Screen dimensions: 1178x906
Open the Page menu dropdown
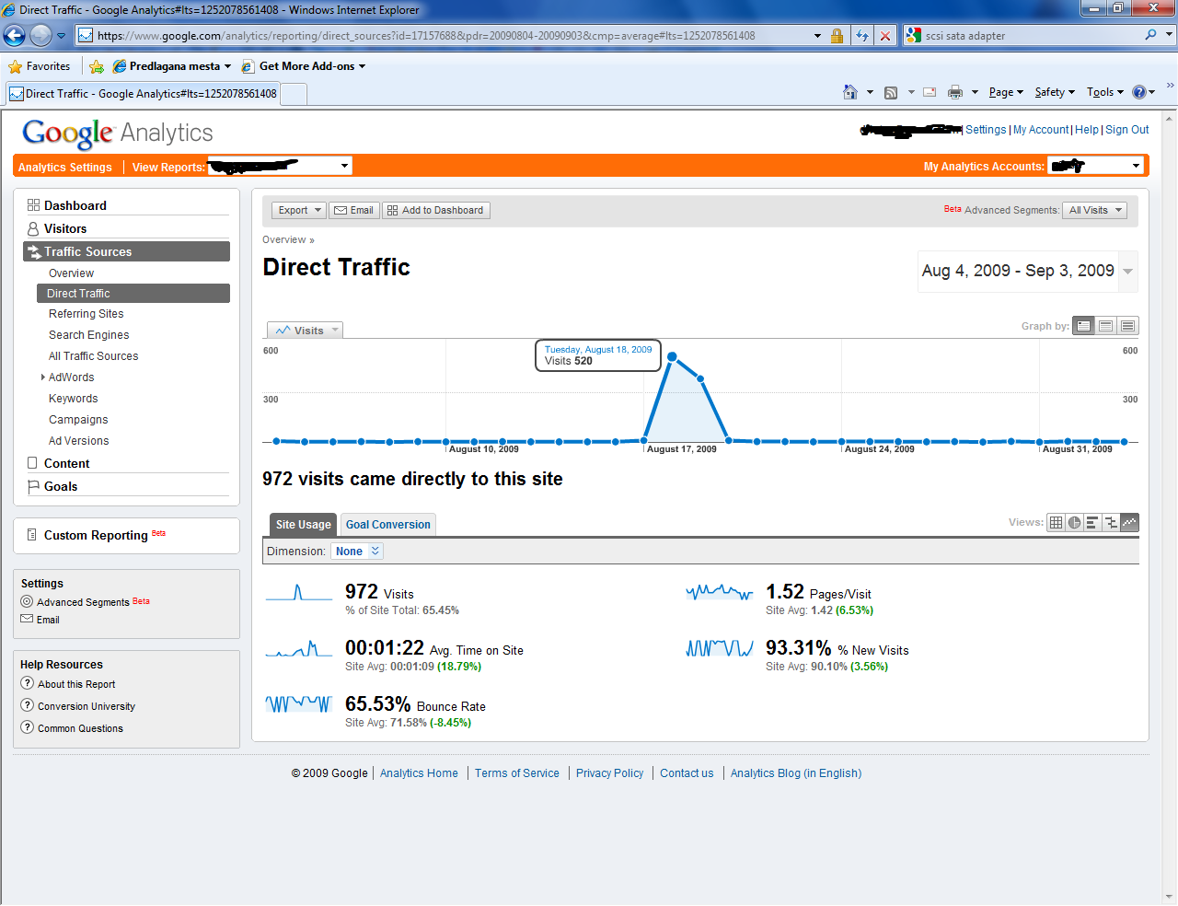pos(1007,92)
